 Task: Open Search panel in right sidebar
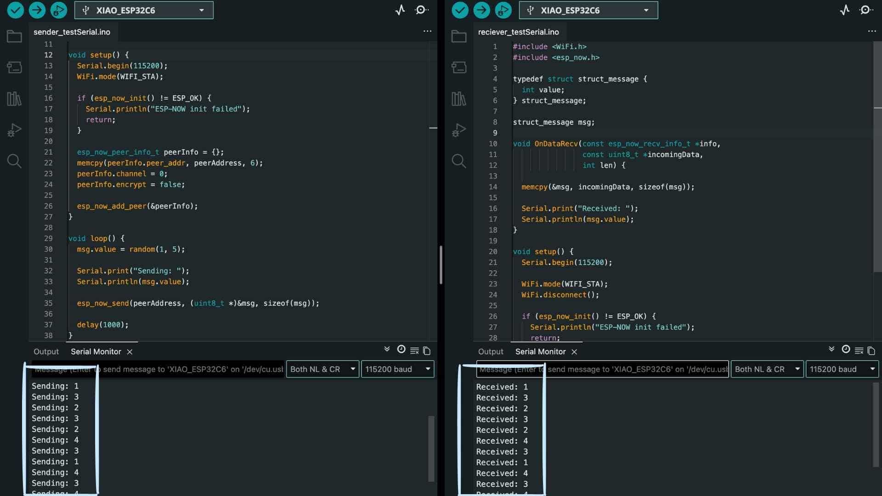458,161
